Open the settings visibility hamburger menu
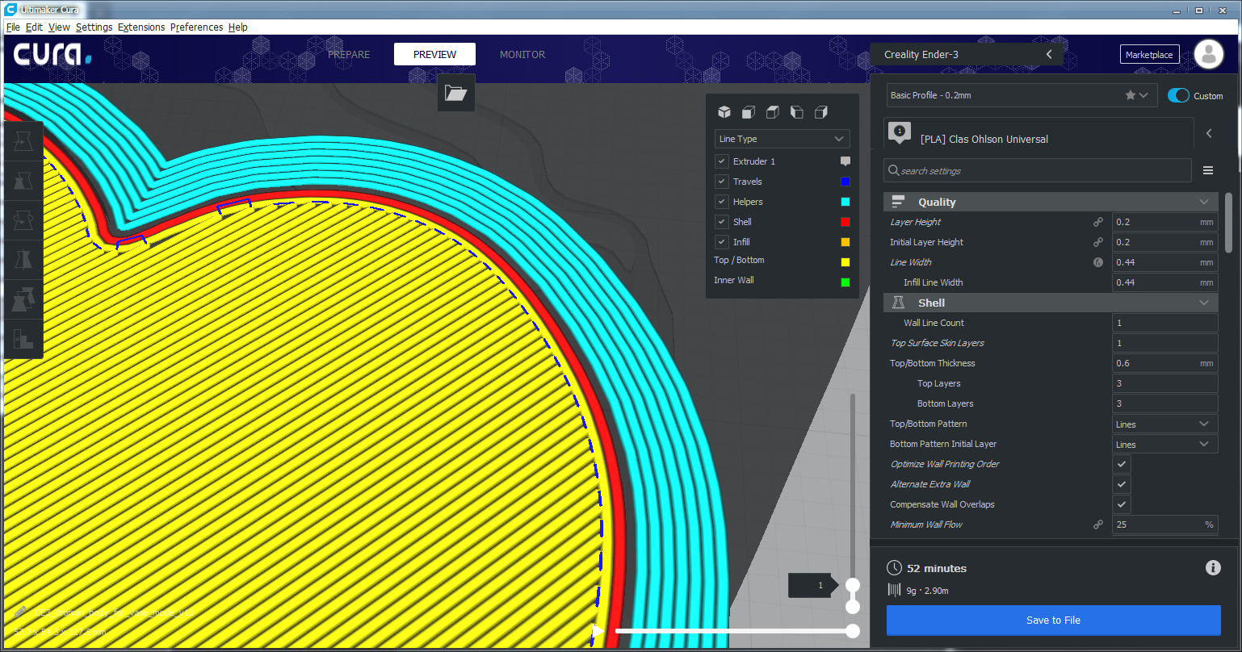The width and height of the screenshot is (1242, 652). click(1208, 170)
